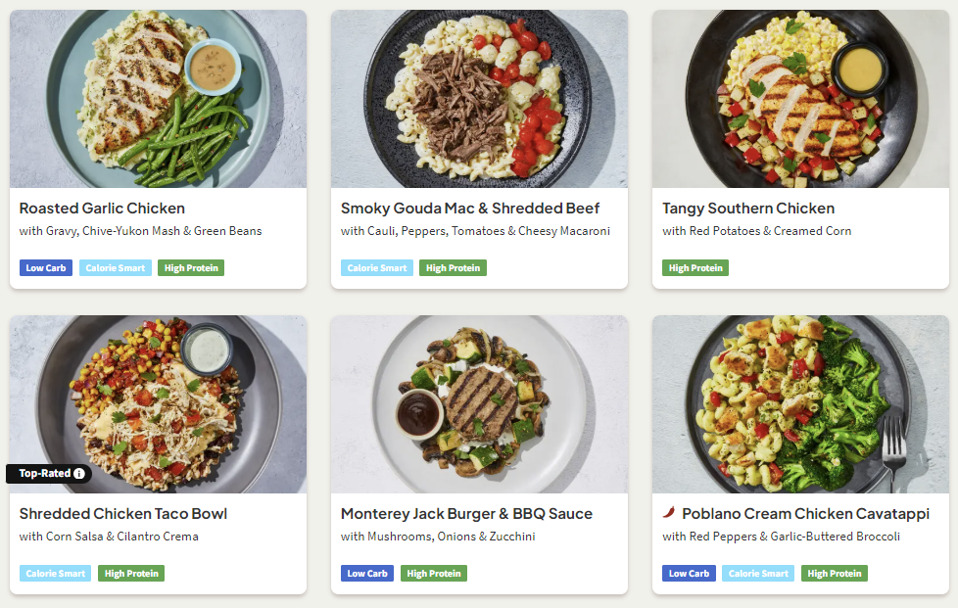
Task: Click Calorie Smart tag on Poblano Cavatappi
Action: (x=758, y=574)
